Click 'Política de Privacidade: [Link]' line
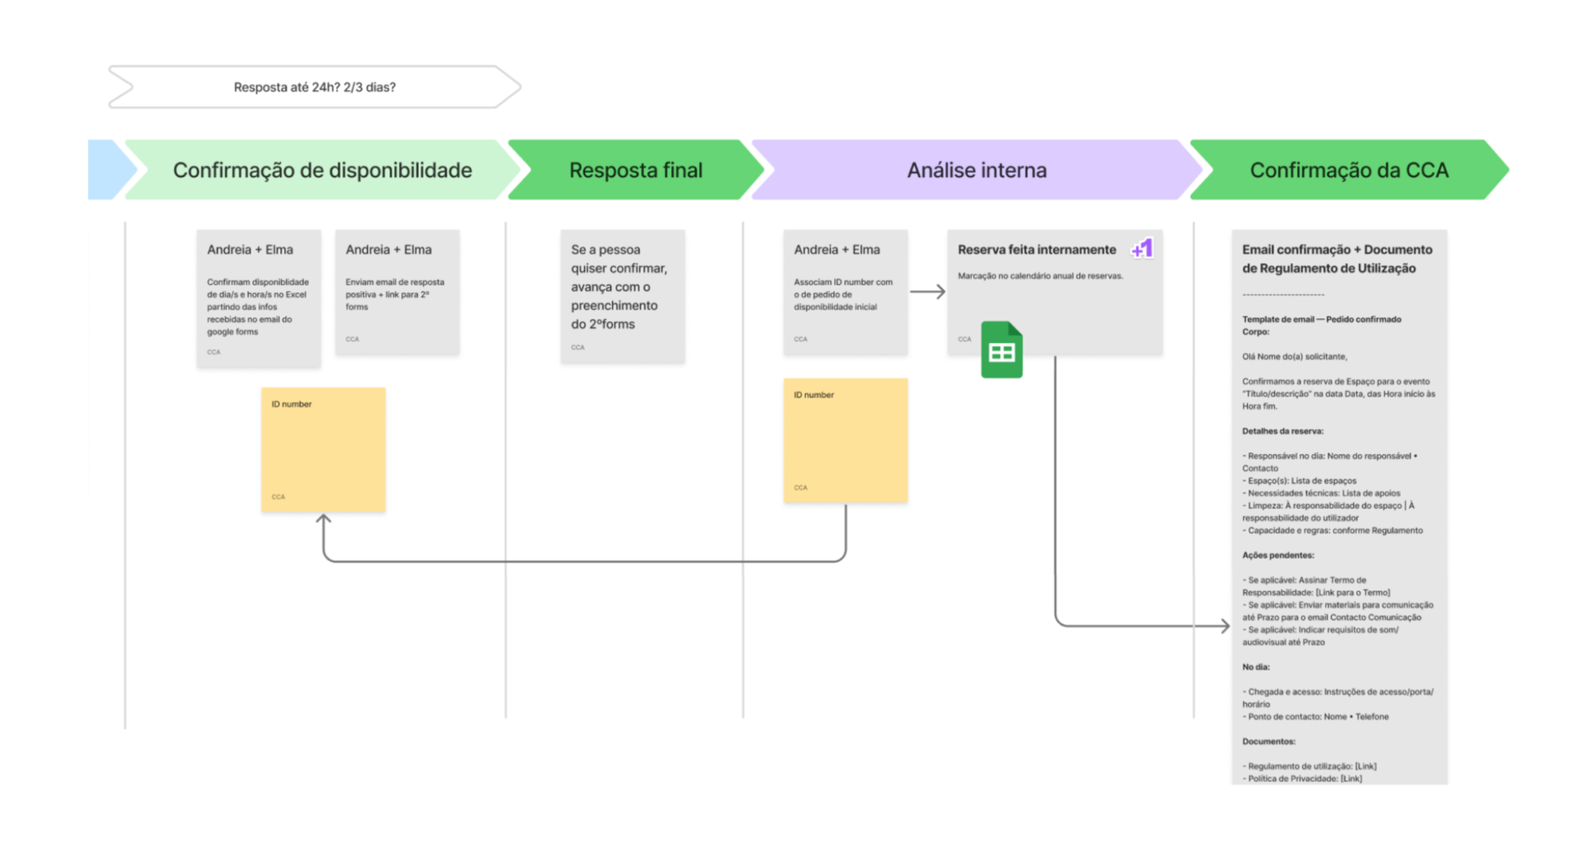1595x862 pixels. click(1303, 778)
